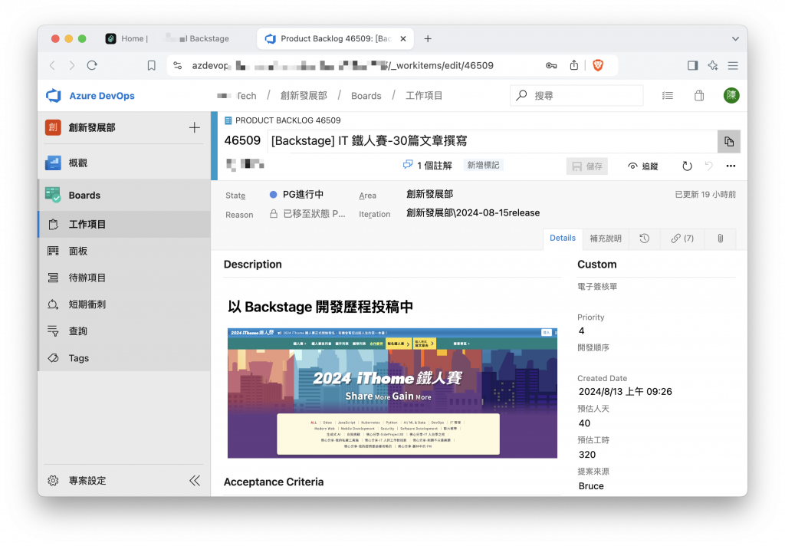Open the State dropdown showing PG進行中
Image resolution: width=785 pixels, height=546 pixels.
coord(298,194)
